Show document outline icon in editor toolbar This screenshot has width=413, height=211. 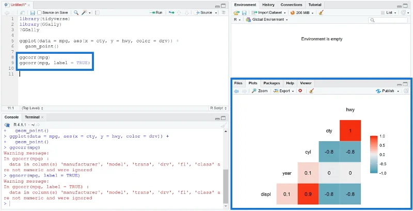click(x=224, y=12)
